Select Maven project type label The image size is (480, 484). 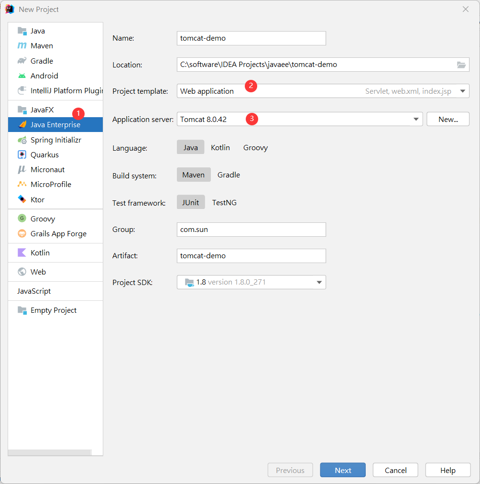point(42,46)
